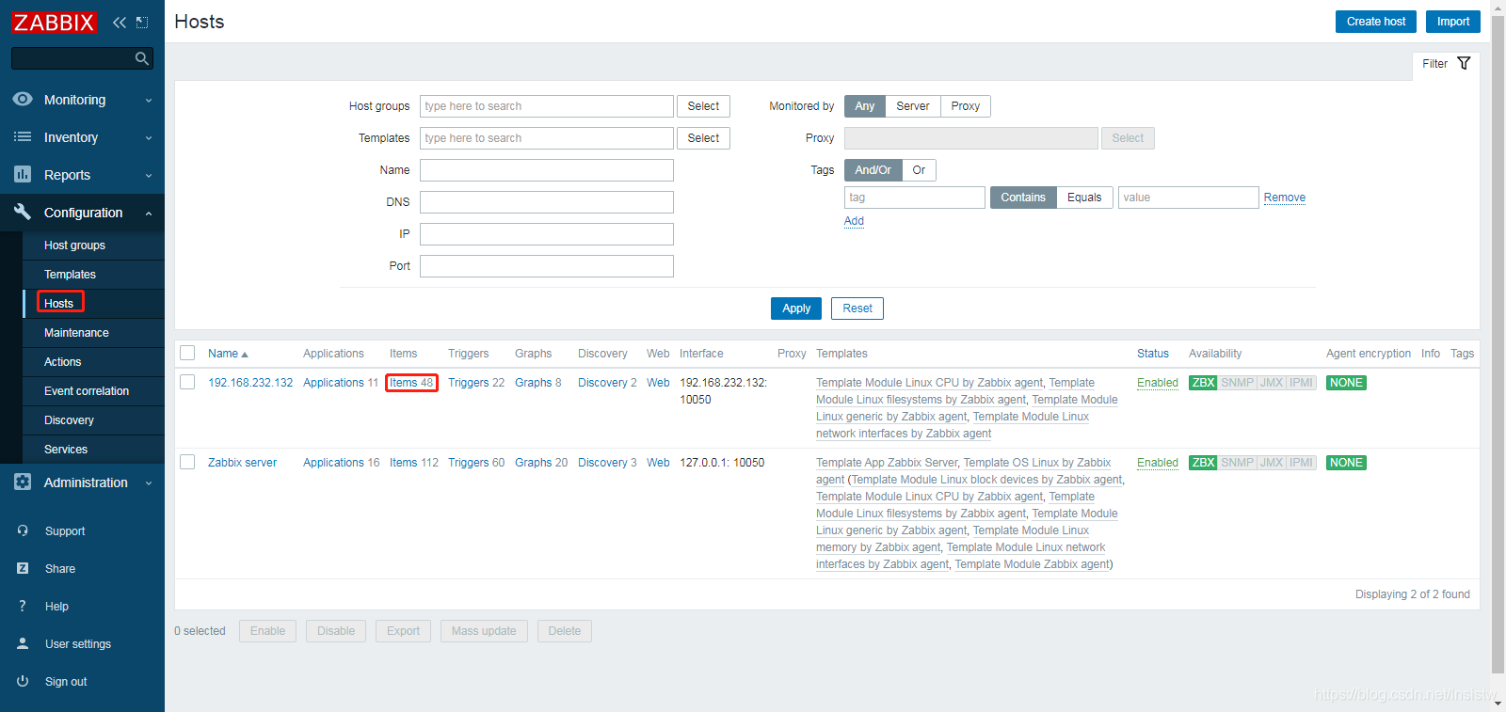This screenshot has height=712, width=1506.
Task: Click the Filter funnel icon
Action: click(1464, 63)
